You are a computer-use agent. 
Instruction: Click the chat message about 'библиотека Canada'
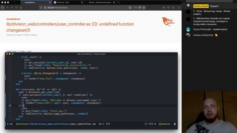point(211,21)
